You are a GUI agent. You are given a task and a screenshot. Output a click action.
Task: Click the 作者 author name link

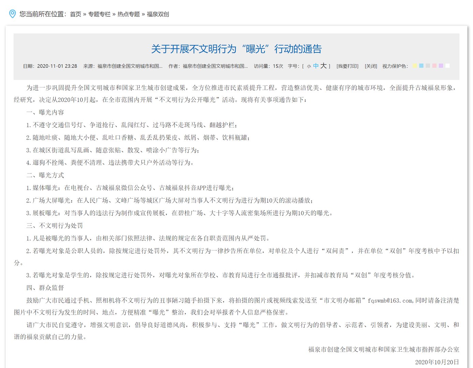click(x=215, y=66)
